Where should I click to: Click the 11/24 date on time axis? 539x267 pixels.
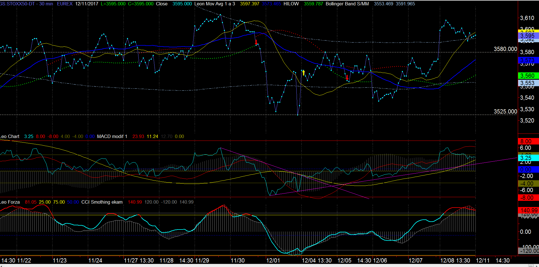tap(95, 261)
